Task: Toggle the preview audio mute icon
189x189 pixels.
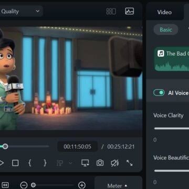Action: pos(115,163)
